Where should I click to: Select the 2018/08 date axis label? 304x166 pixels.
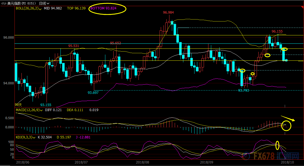142,162
